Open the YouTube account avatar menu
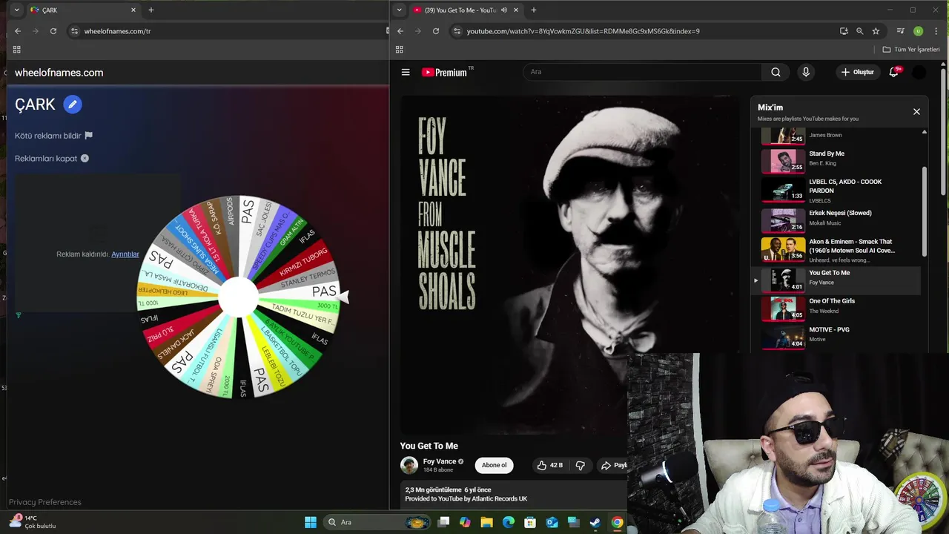The height and width of the screenshot is (534, 949). (919, 72)
